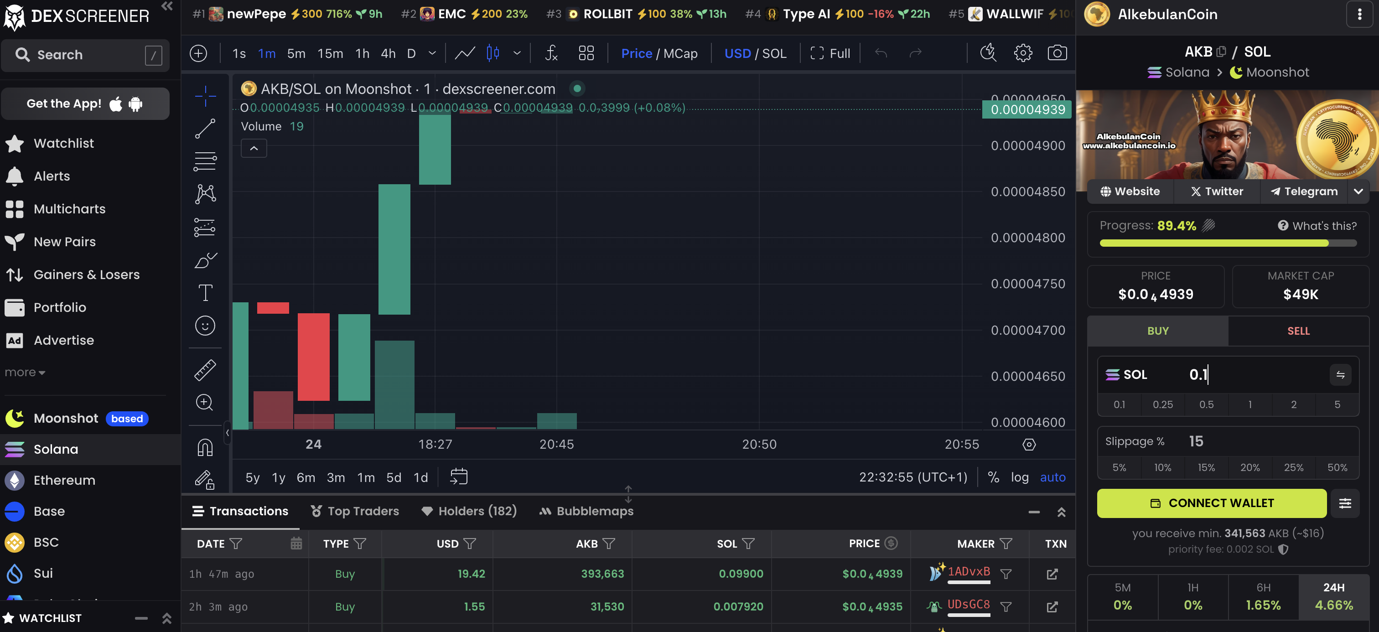
Task: Open the Fibonacci retracement tool
Action: click(205, 161)
